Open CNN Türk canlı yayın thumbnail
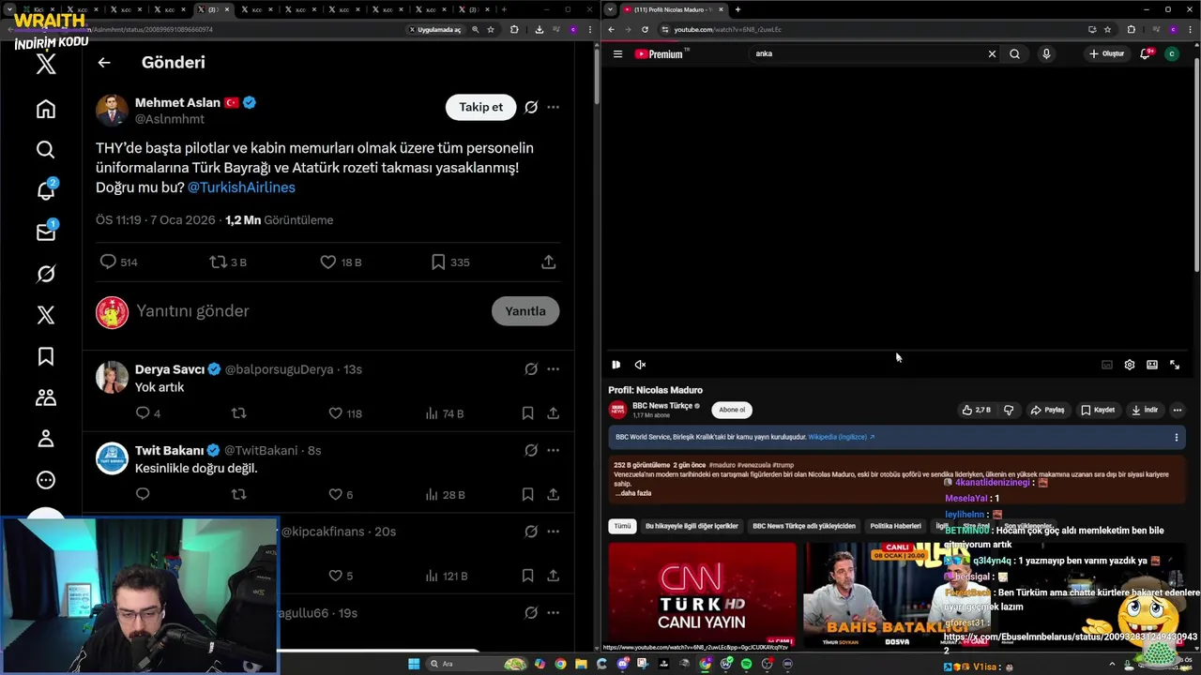1201x675 pixels. click(702, 594)
